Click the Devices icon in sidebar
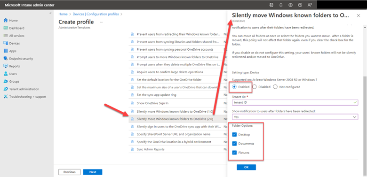This screenshot has height=177, width=367. coord(6,43)
